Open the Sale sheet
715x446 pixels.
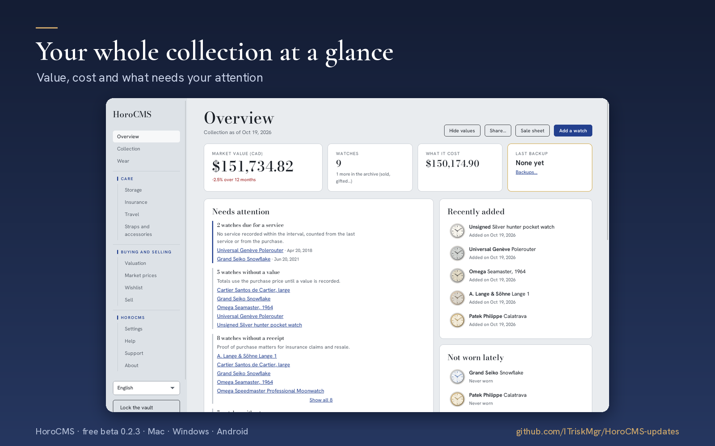click(532, 131)
